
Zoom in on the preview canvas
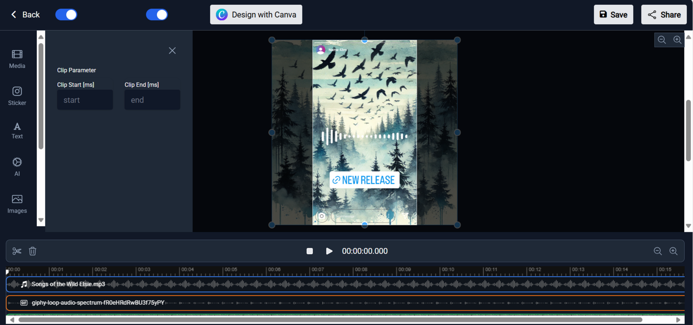[x=677, y=40]
